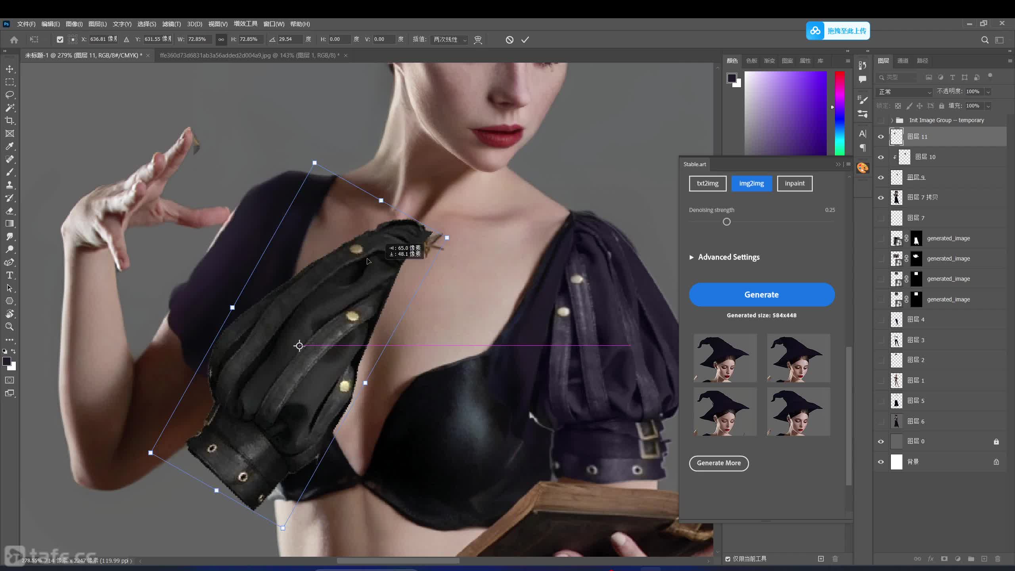Select the Gradient tool

10,224
